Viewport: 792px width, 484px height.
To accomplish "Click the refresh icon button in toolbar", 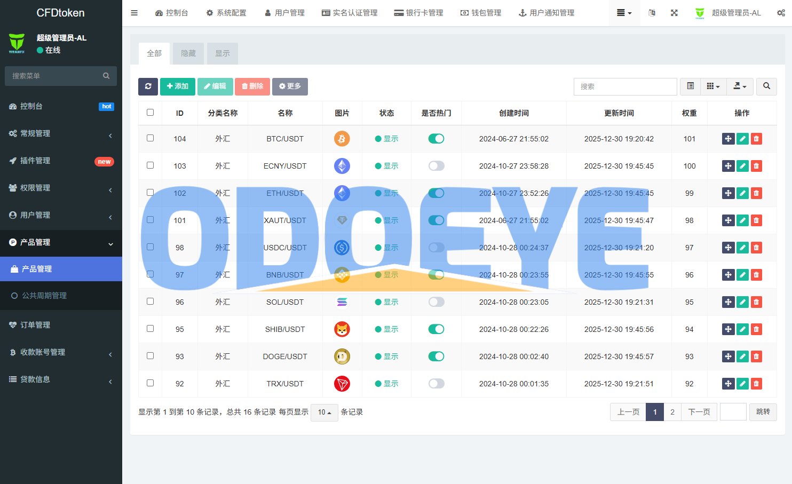I will pyautogui.click(x=148, y=86).
